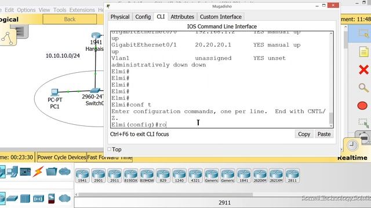
Task: Select the Security subcategory icon
Action: coord(51,198)
